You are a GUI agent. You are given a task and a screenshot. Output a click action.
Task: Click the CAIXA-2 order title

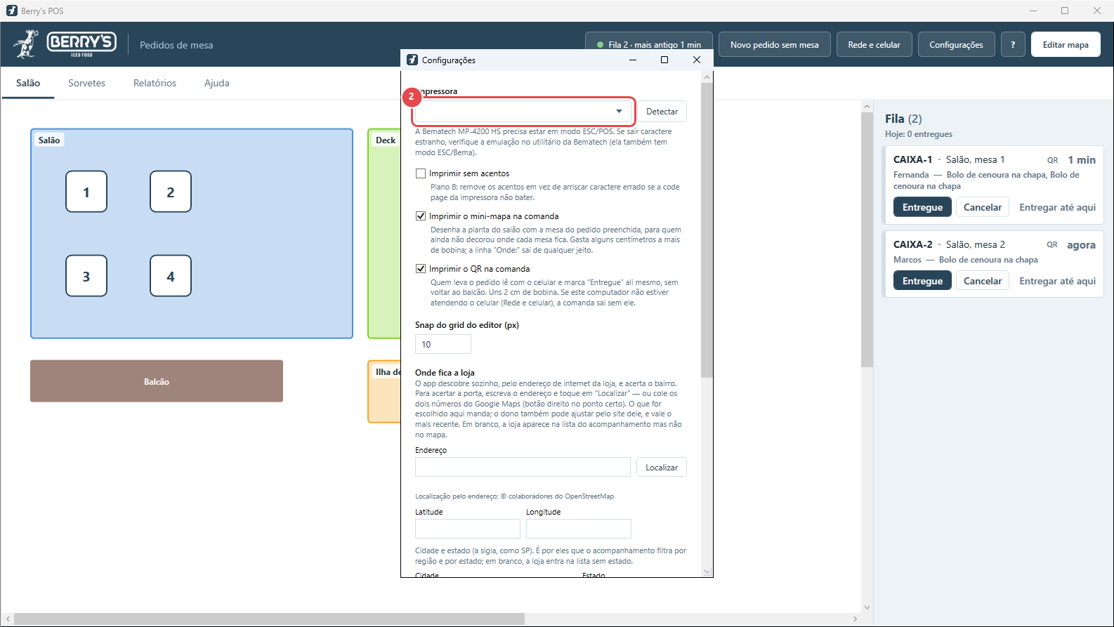[x=912, y=245]
